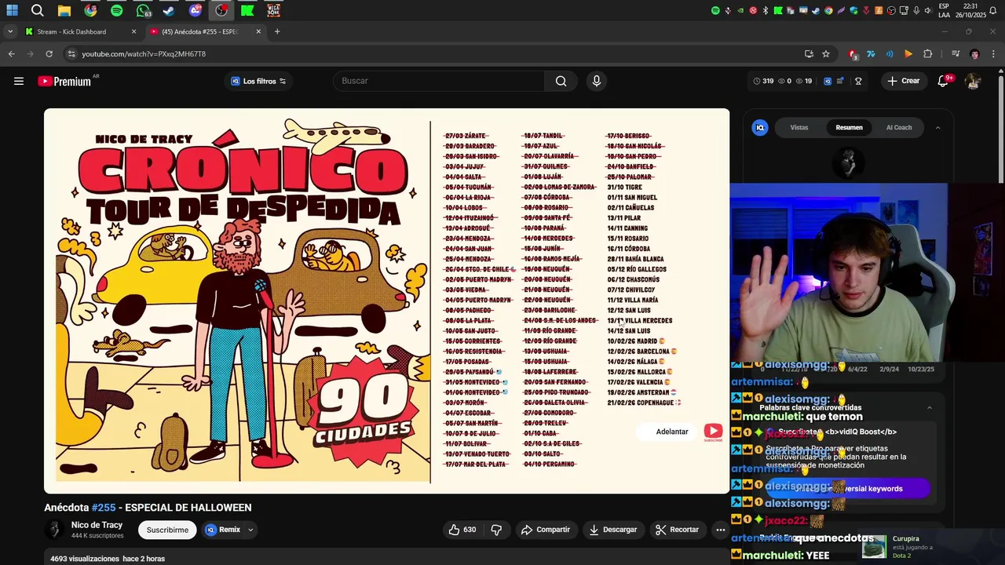Reload the YouTube page

coord(49,54)
